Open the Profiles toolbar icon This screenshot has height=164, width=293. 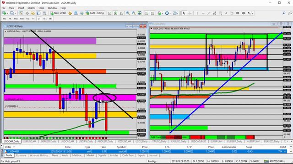(11, 13)
